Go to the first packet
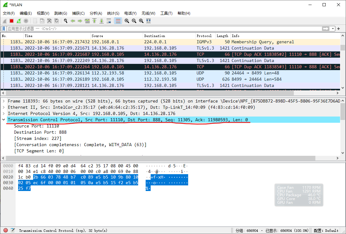Image resolution: width=346 pixels, height=234 pixels. pyautogui.click(x=94, y=21)
